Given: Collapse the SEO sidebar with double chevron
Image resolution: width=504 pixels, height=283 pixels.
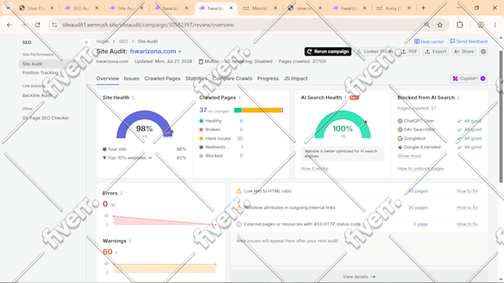Looking at the screenshot, I should tap(86, 42).
